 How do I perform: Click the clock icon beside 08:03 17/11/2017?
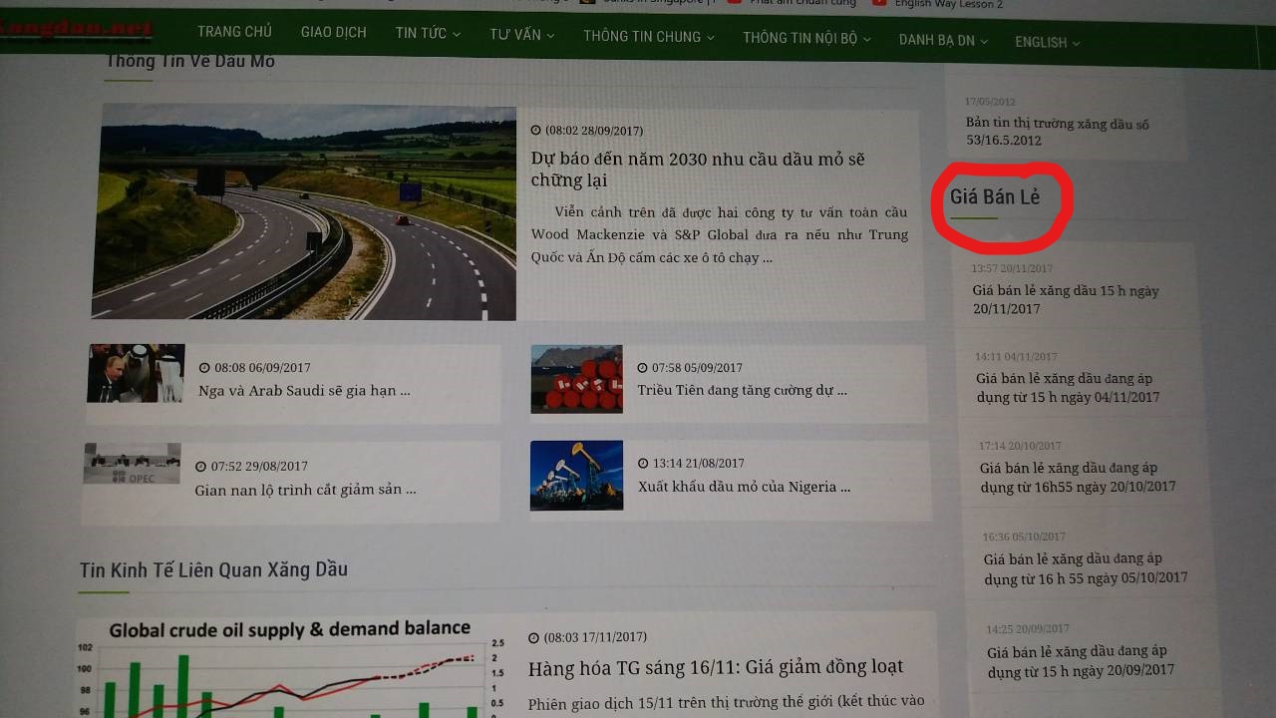(533, 638)
